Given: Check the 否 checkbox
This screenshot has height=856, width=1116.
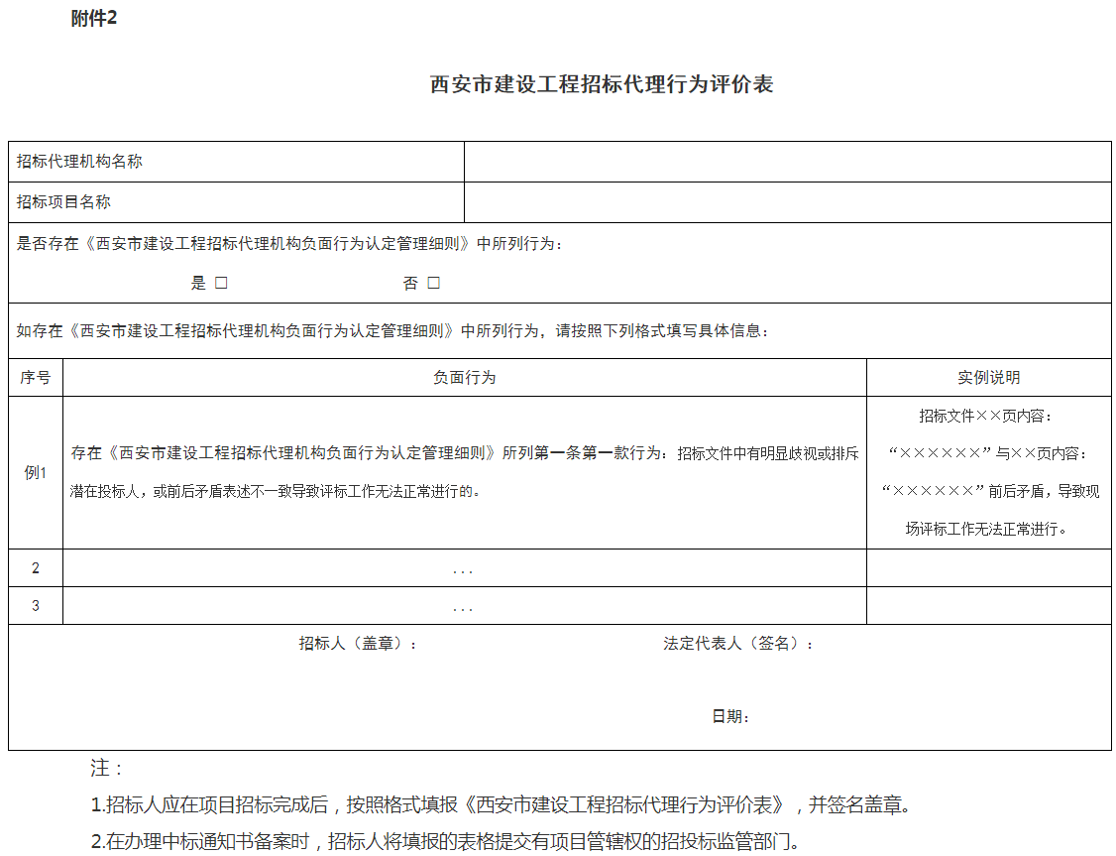Looking at the screenshot, I should tap(433, 282).
